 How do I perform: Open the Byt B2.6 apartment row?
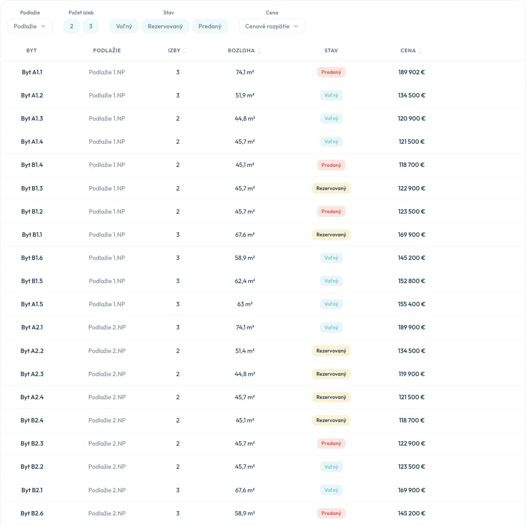[32, 513]
